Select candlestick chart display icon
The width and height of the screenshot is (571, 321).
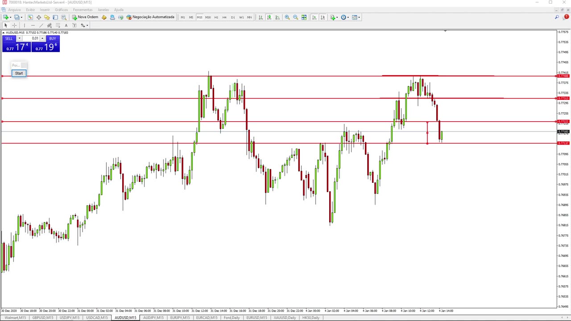pos(269,17)
